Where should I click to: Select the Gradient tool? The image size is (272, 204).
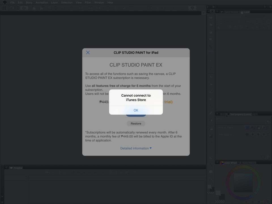(211, 136)
